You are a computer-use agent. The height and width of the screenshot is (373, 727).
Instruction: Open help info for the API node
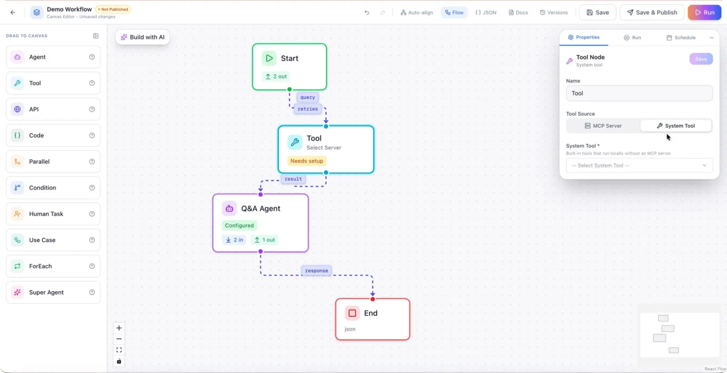coord(92,109)
